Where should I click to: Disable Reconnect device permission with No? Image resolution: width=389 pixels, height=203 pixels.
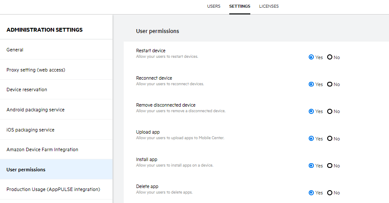coord(330,84)
